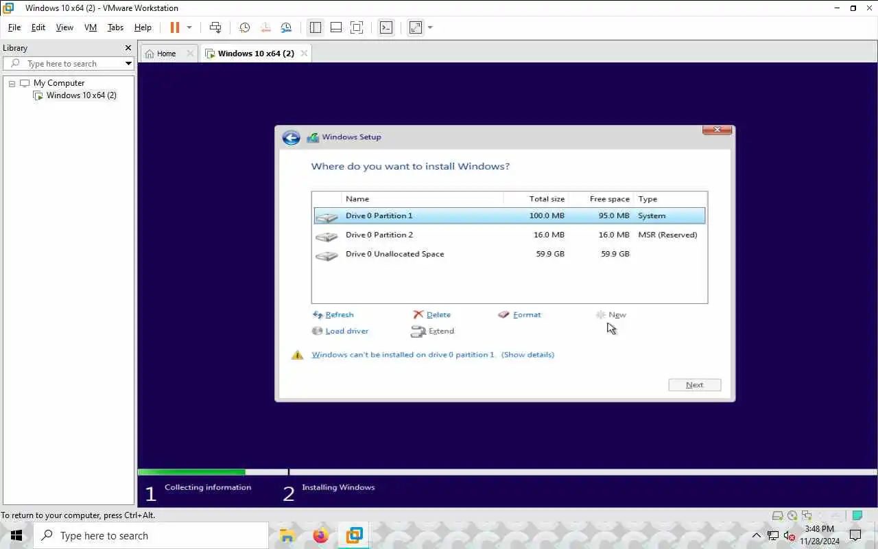Enter full screen mode
The image size is (878, 549).
(357, 27)
